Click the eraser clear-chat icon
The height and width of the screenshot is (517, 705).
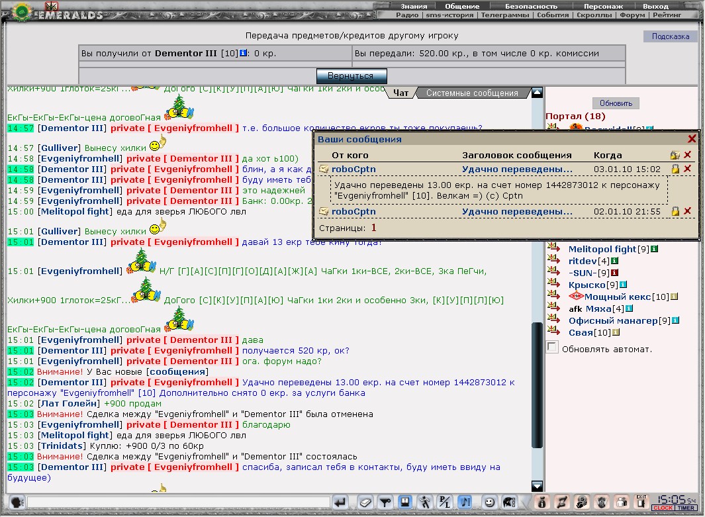(365, 502)
